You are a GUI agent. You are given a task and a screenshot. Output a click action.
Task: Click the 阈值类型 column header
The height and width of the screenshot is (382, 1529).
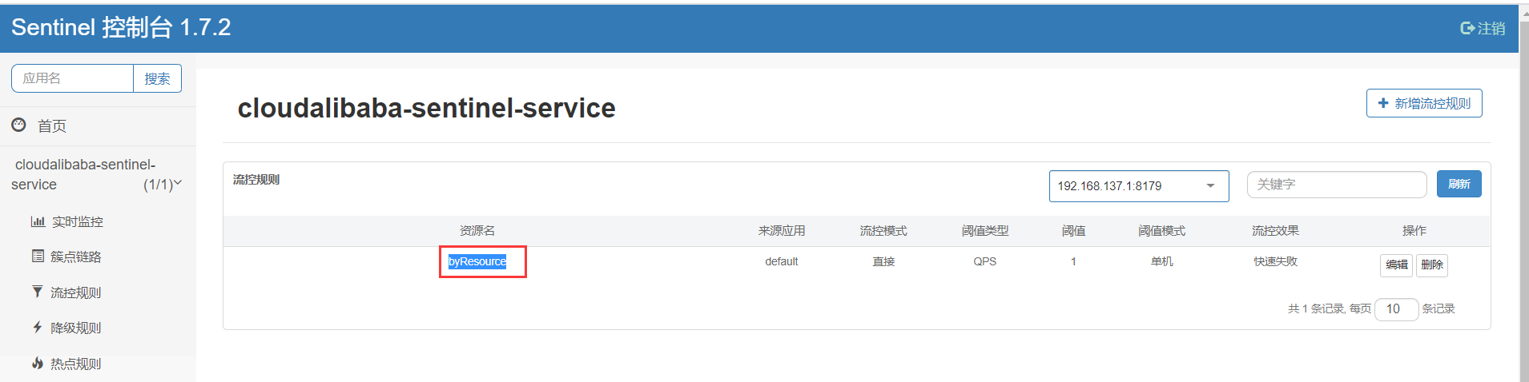click(985, 231)
